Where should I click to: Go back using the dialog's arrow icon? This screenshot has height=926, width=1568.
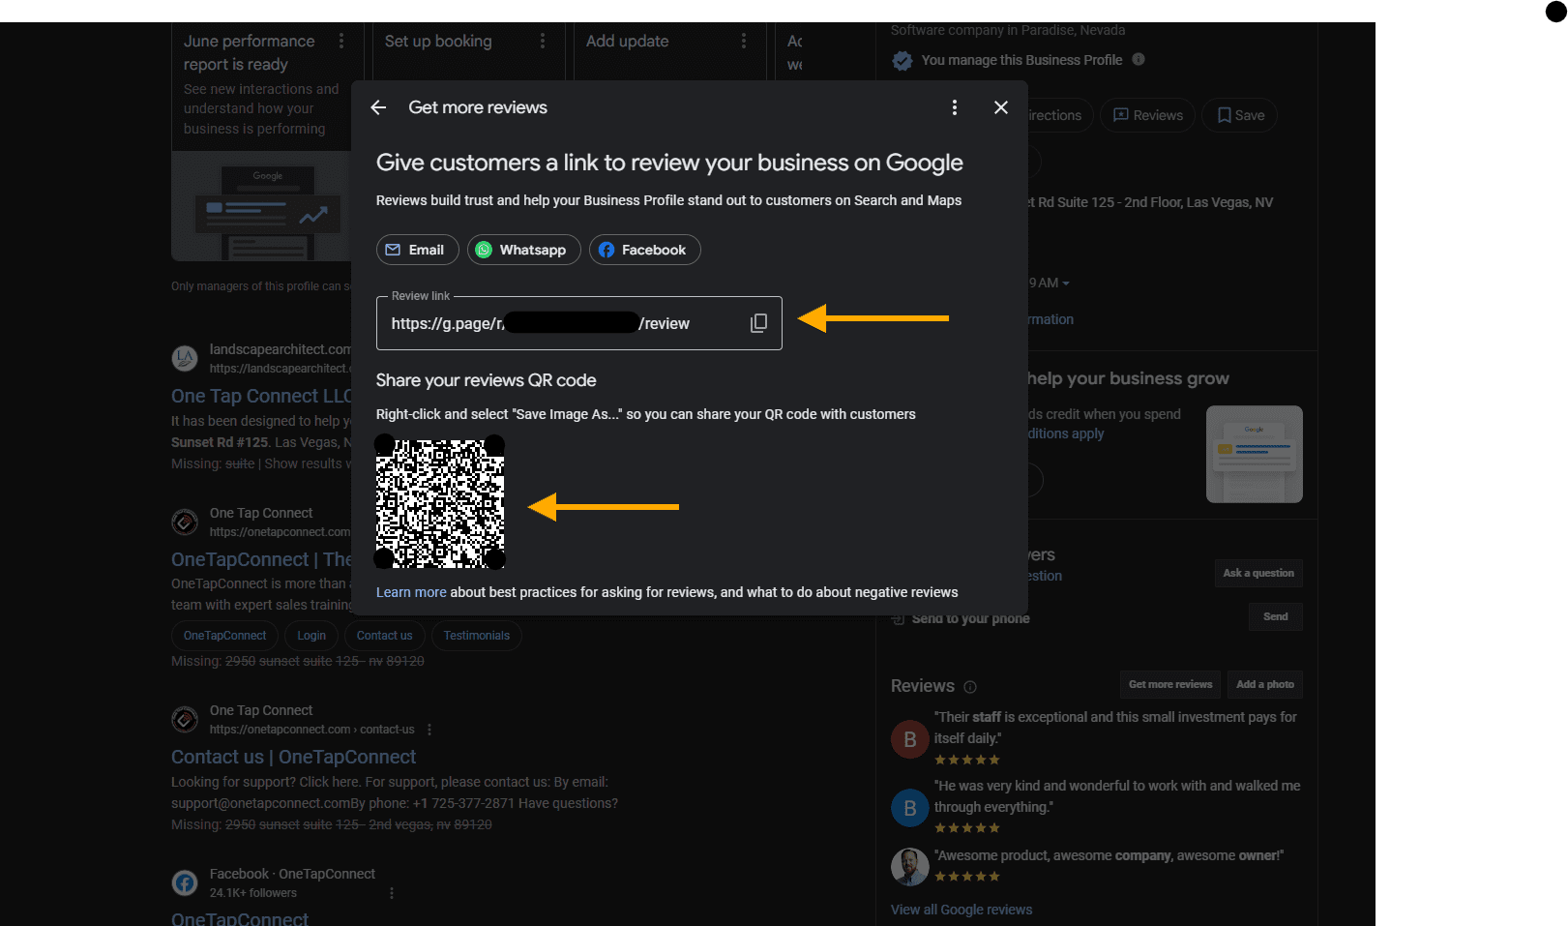click(378, 107)
